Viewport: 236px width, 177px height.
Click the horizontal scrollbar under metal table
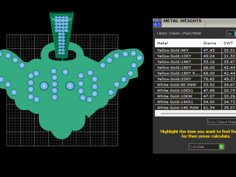(x=195, y=114)
